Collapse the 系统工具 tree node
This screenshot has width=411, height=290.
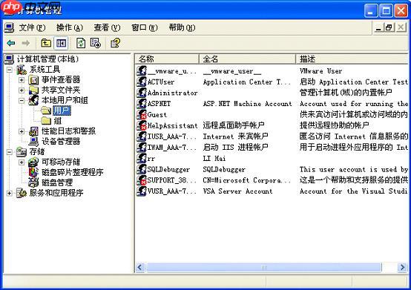point(10,70)
